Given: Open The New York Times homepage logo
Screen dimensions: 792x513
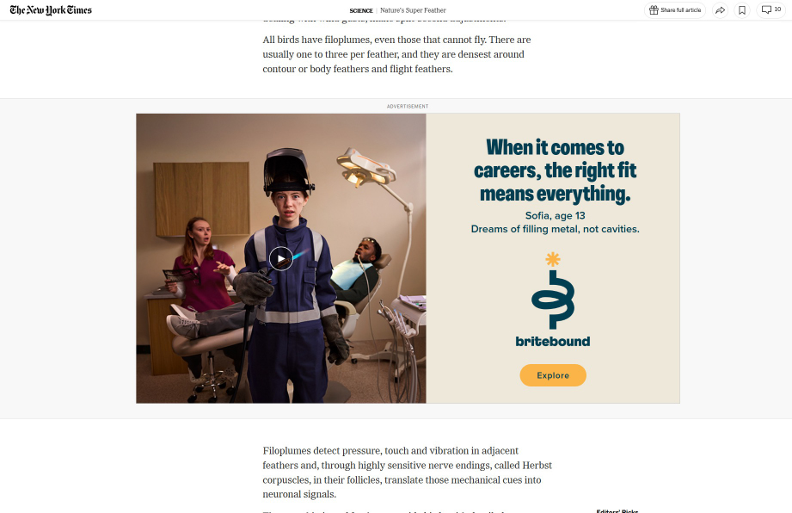Looking at the screenshot, I should pyautogui.click(x=51, y=10).
